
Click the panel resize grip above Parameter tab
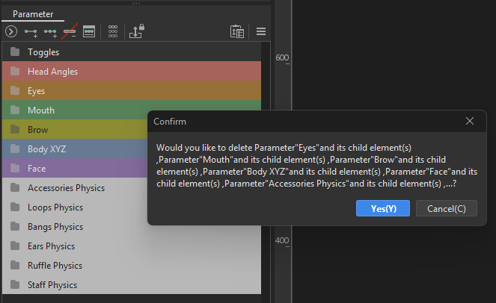click(135, 3)
